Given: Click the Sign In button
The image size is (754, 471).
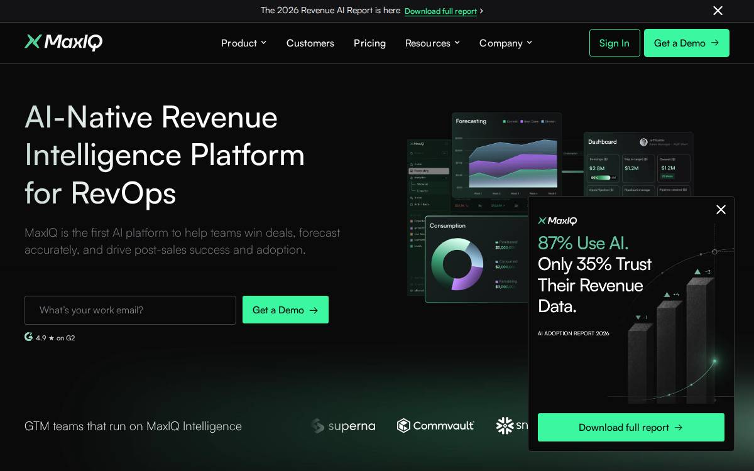Looking at the screenshot, I should tap(615, 43).
